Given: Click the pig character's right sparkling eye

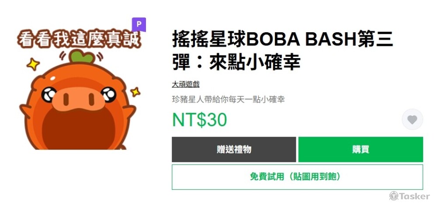Looking at the screenshot, I should click(x=108, y=94).
